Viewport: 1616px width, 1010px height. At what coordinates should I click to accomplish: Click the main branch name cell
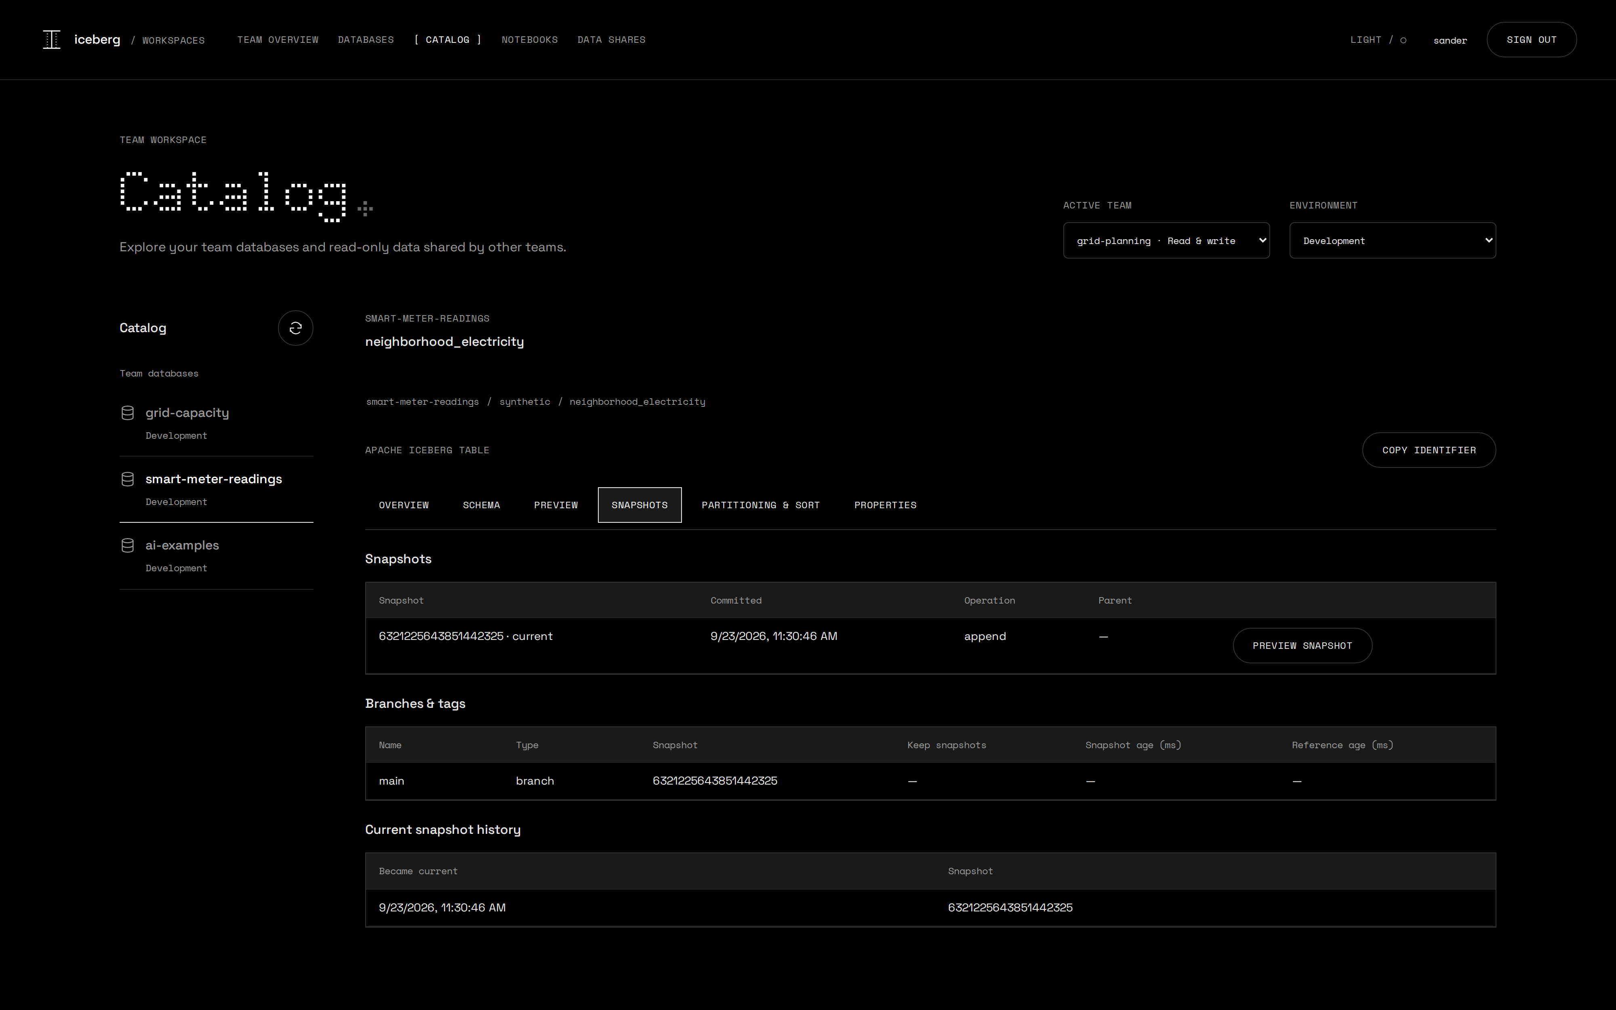391,781
